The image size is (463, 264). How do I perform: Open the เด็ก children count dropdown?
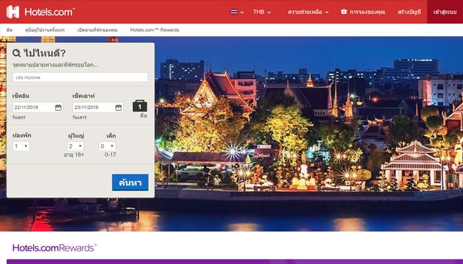(x=107, y=146)
